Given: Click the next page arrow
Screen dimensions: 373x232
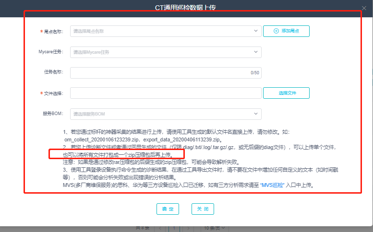Looking at the screenshot, I should [188, 228].
